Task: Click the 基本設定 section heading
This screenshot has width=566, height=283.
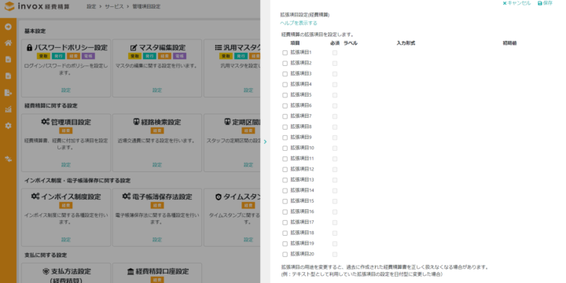Action: (x=35, y=31)
